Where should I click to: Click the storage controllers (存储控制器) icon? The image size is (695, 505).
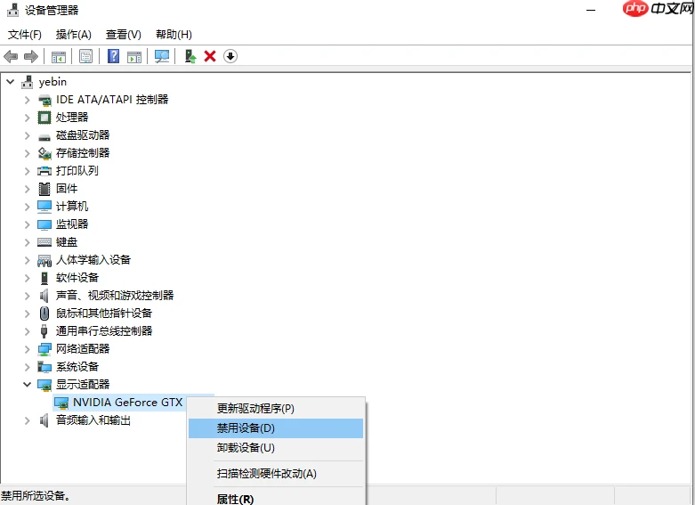click(44, 153)
